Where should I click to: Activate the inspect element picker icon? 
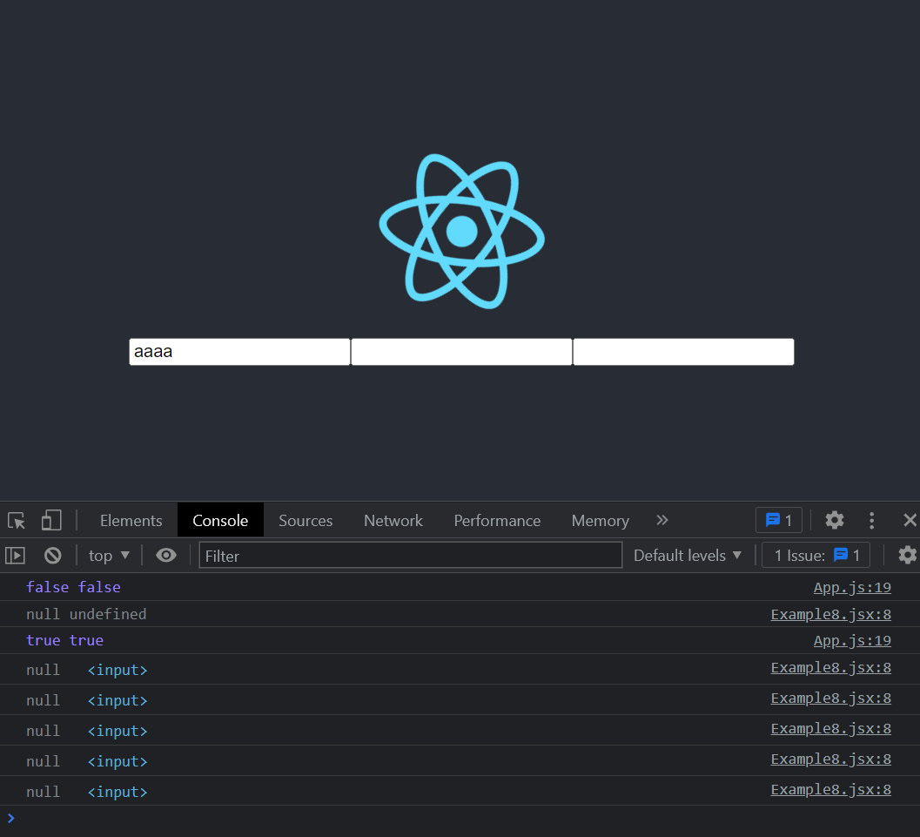17,521
